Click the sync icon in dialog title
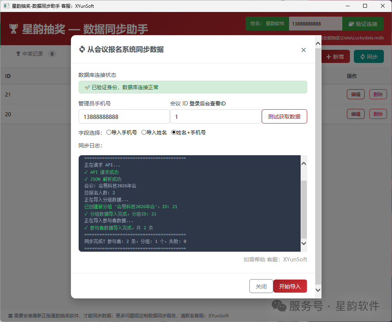Screen dimensions: 392x322 click(82, 49)
